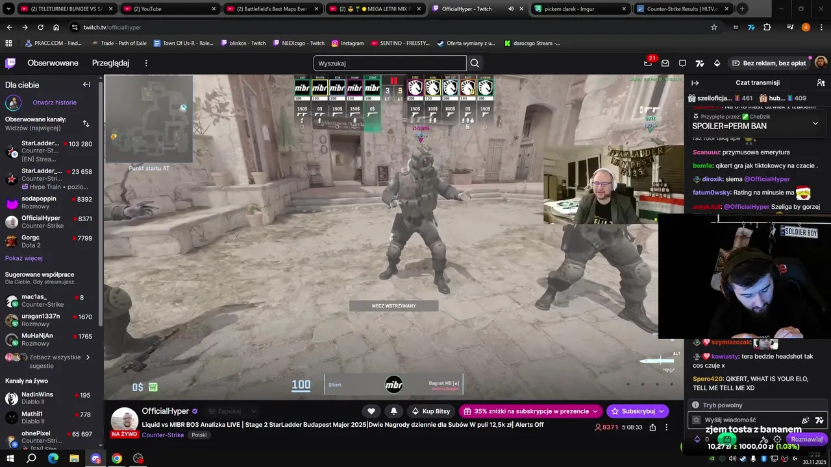Click Kup Bitsy button

pos(430,411)
